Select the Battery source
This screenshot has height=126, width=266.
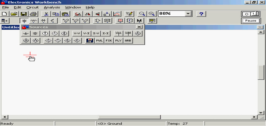35,34
